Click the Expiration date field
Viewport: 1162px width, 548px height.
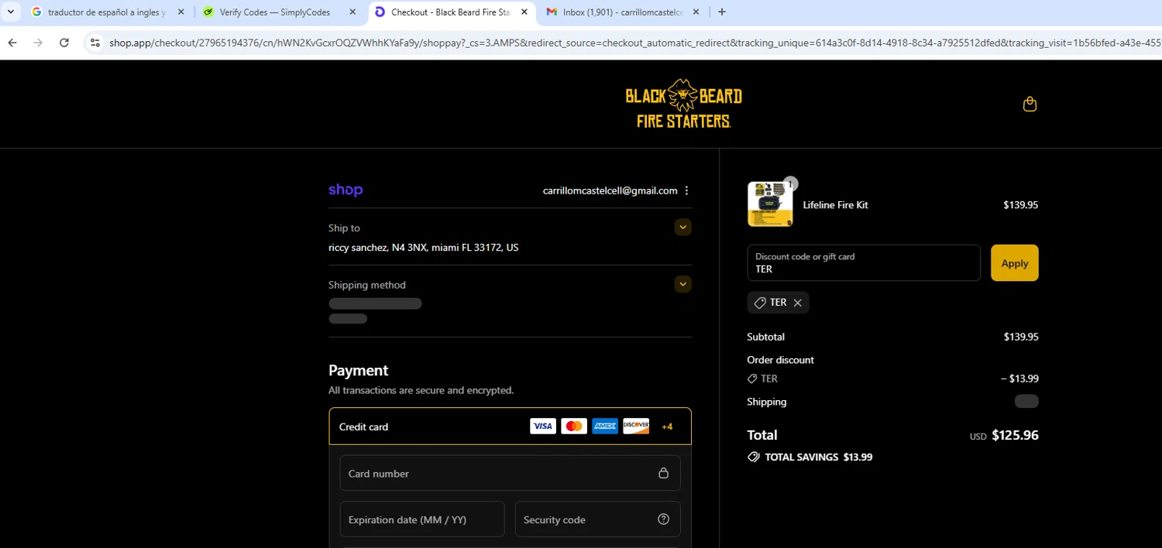pos(422,519)
